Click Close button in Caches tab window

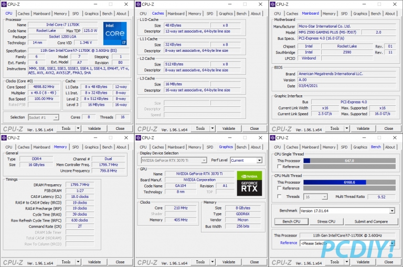[254, 128]
